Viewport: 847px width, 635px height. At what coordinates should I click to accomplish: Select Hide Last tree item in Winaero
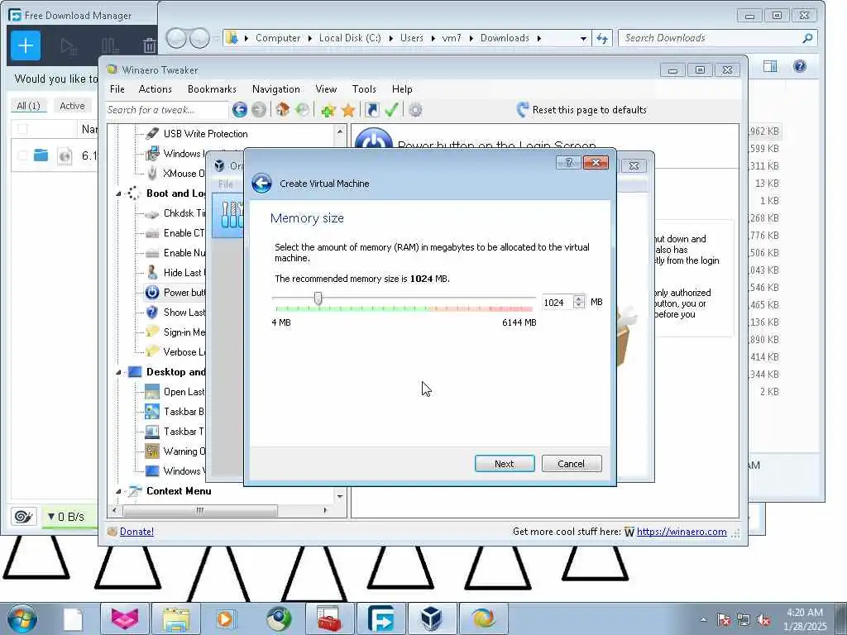184,273
